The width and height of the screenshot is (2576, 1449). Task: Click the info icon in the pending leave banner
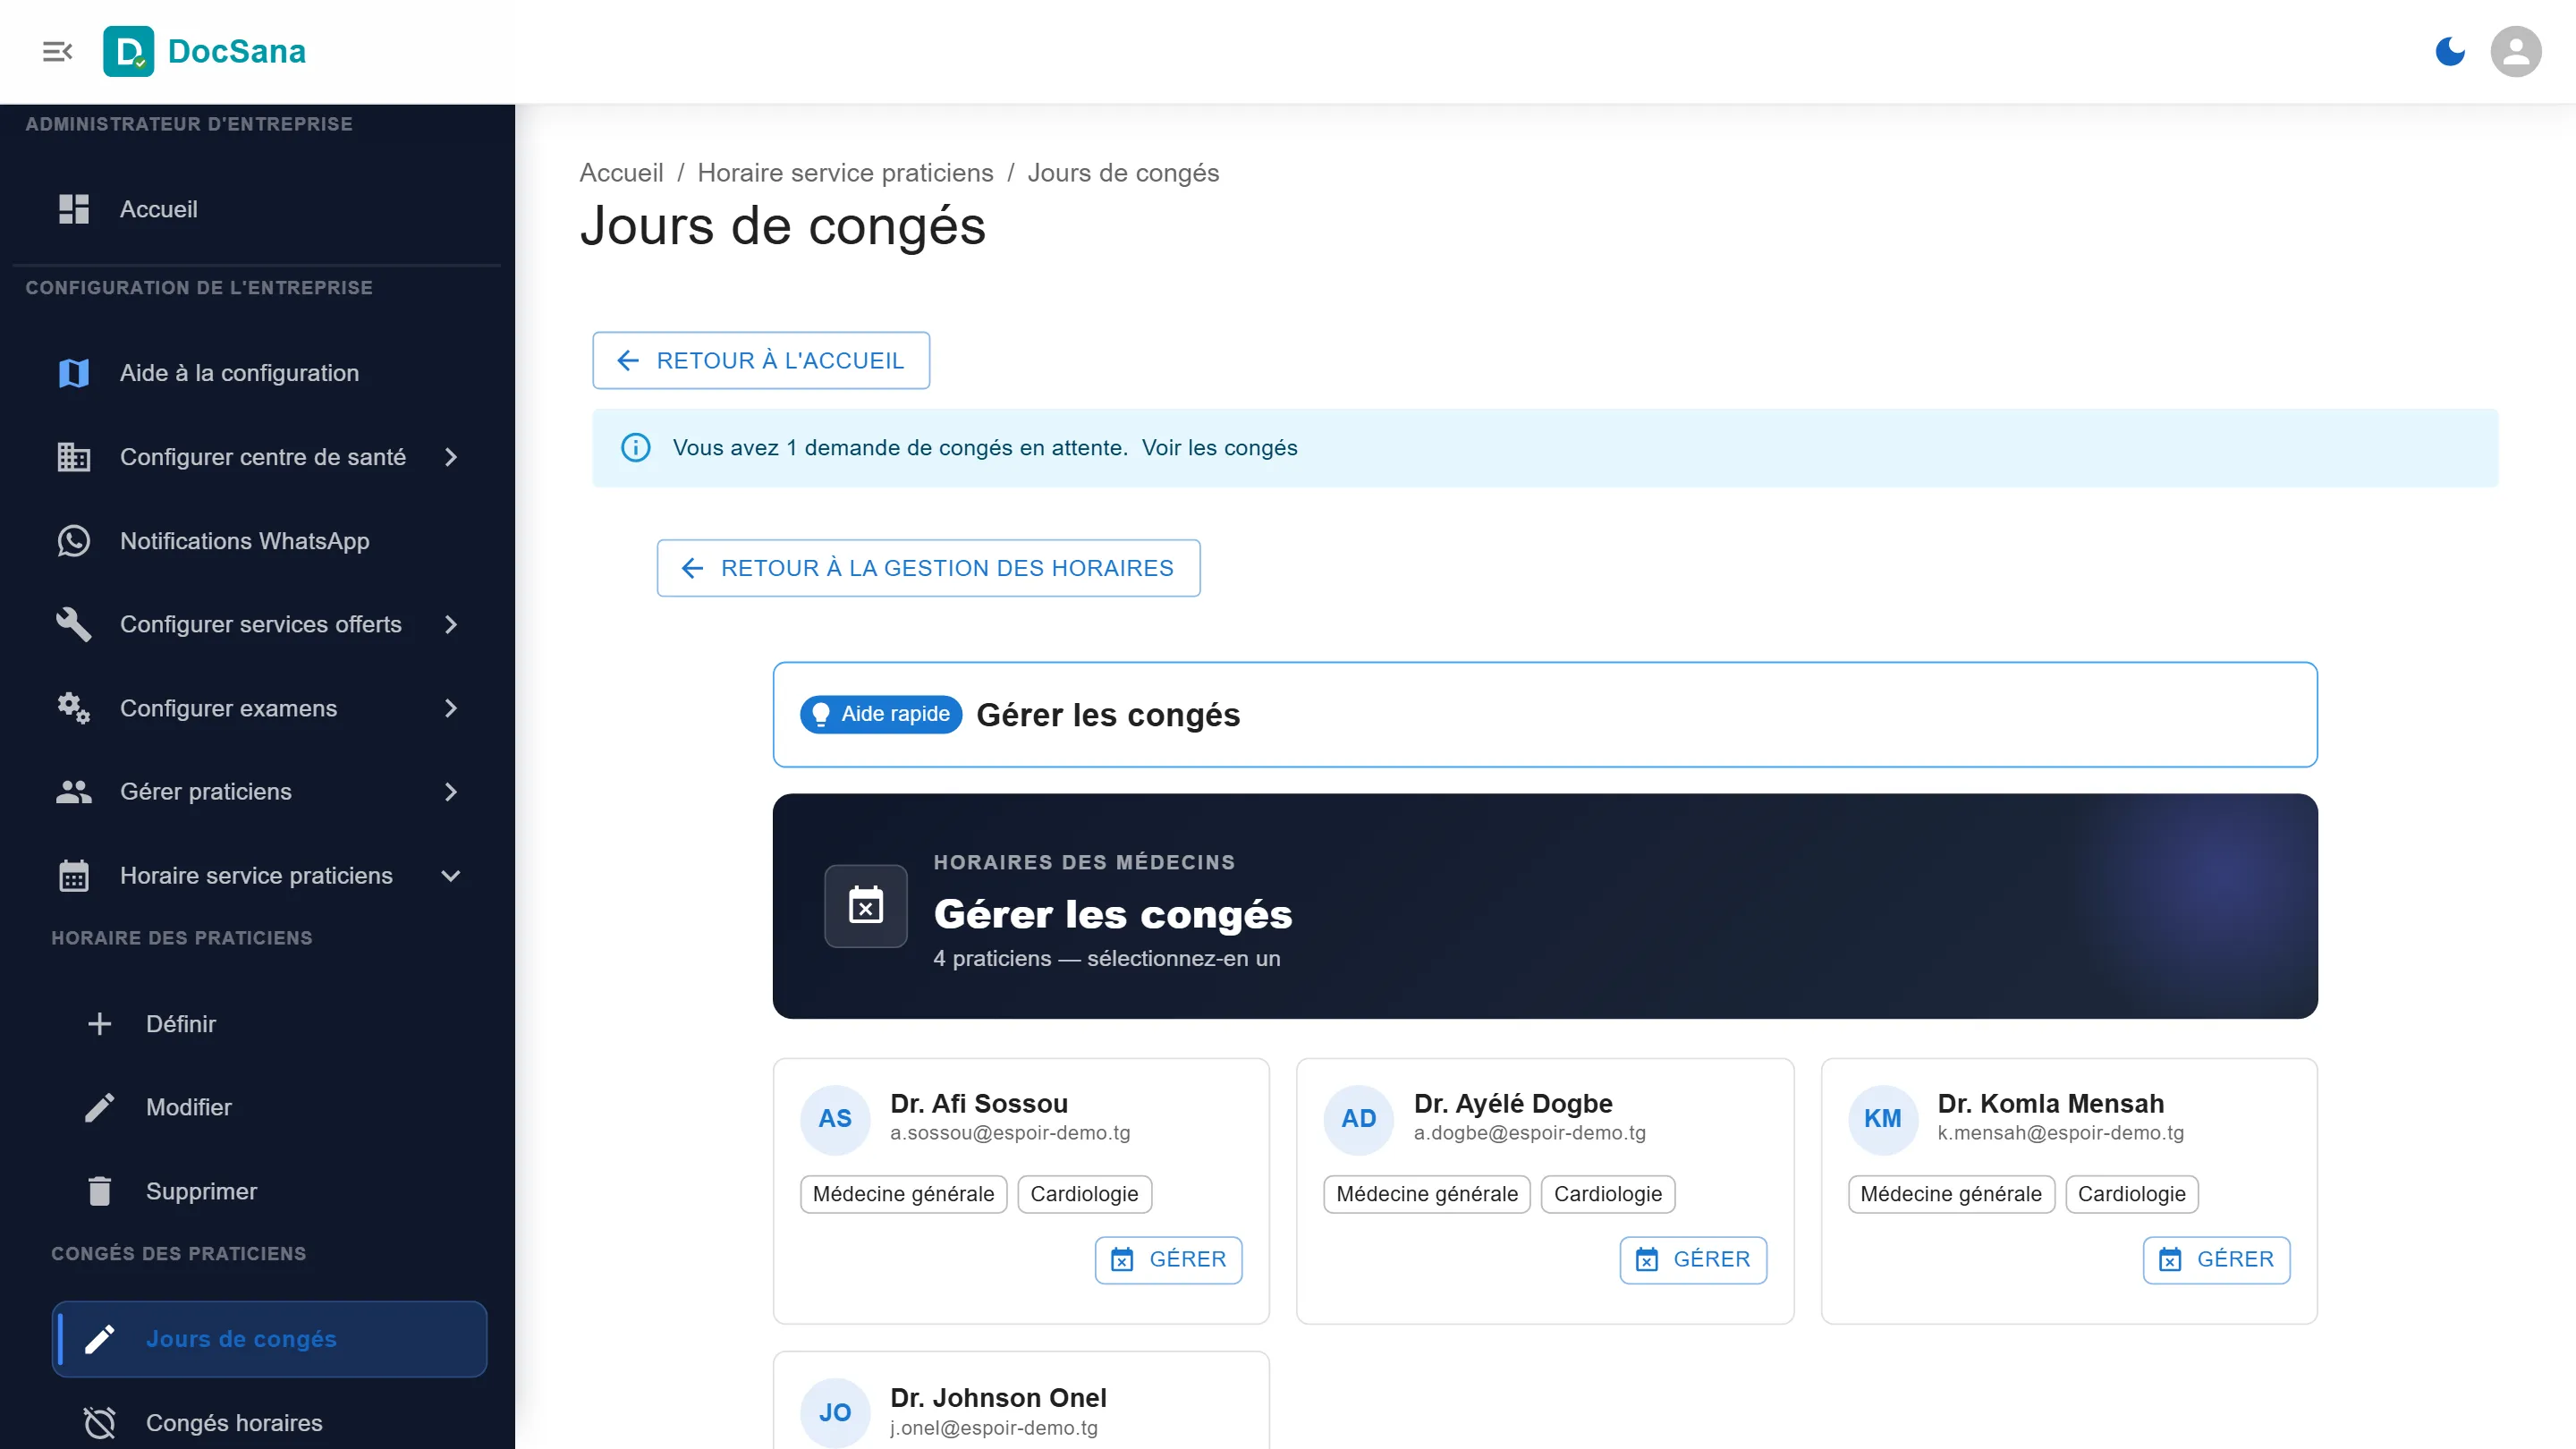coord(636,447)
